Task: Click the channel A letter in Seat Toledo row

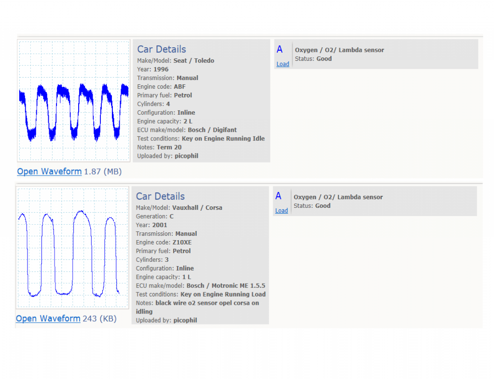Action: [279, 49]
